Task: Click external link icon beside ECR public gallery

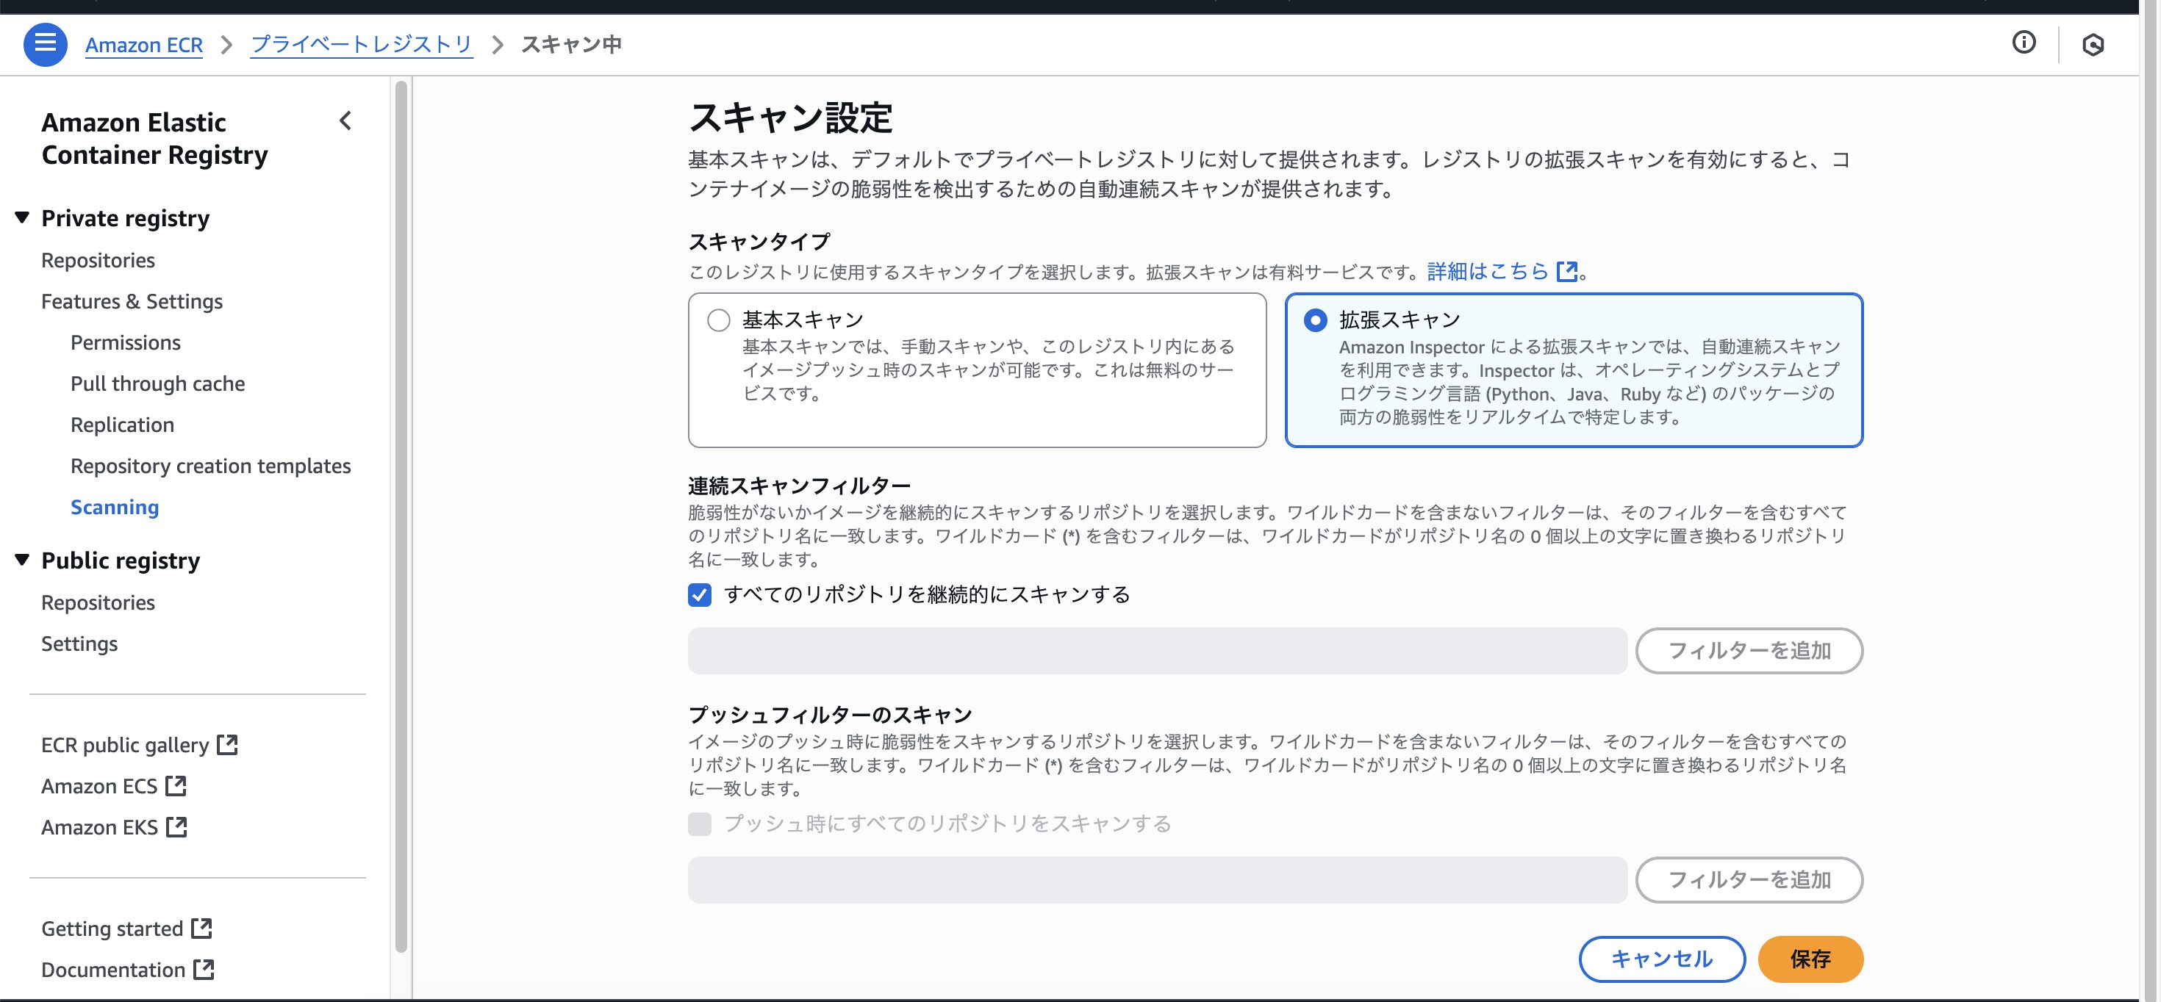Action: pyautogui.click(x=227, y=745)
